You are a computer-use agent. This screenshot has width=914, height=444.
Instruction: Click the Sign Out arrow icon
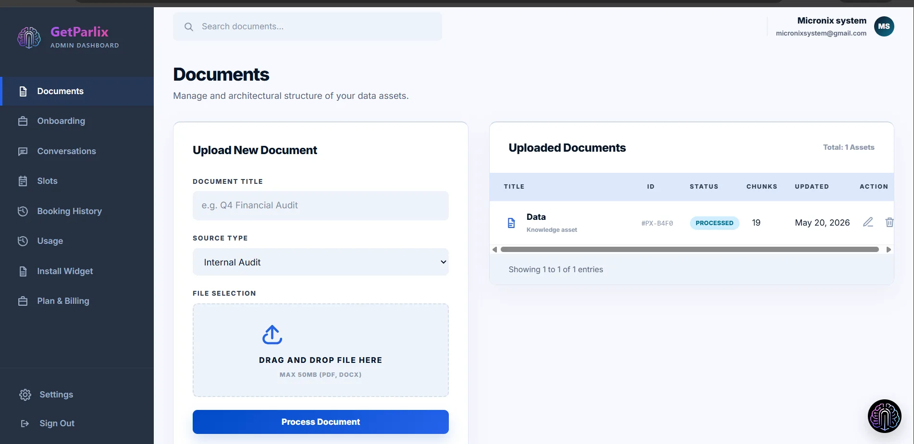25,423
